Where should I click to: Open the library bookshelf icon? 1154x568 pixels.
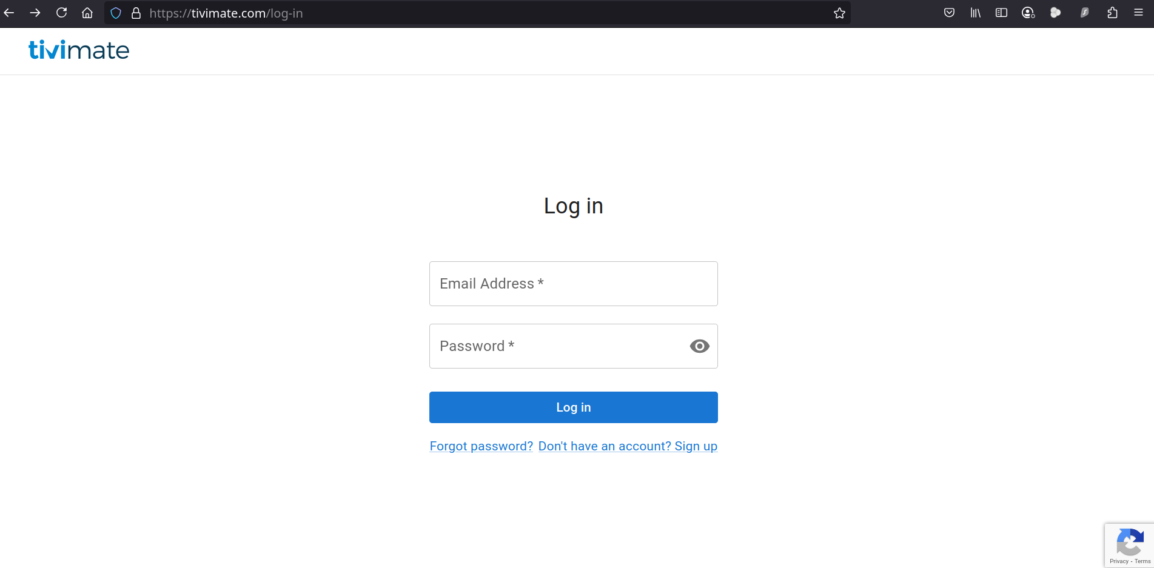[975, 13]
